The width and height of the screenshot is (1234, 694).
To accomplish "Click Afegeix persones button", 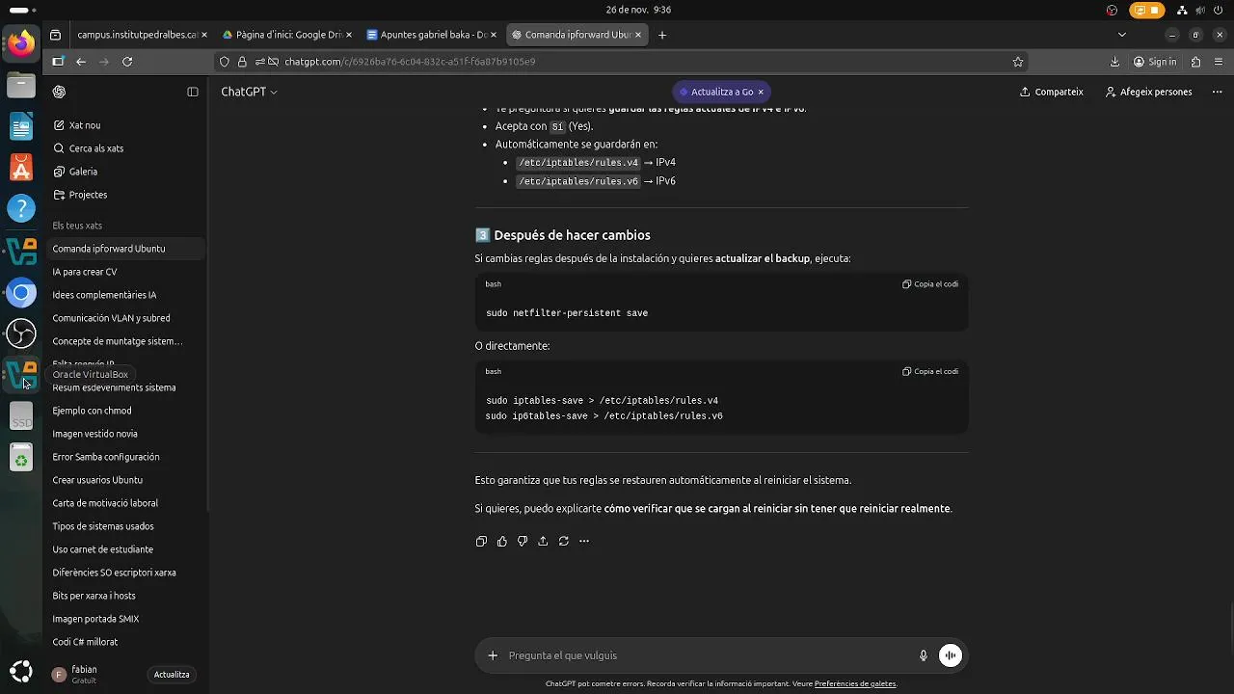I will coord(1149,92).
